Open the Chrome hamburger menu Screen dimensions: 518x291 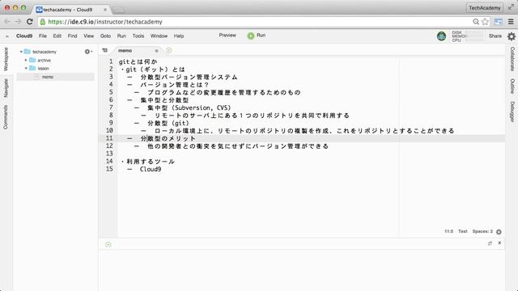point(511,22)
